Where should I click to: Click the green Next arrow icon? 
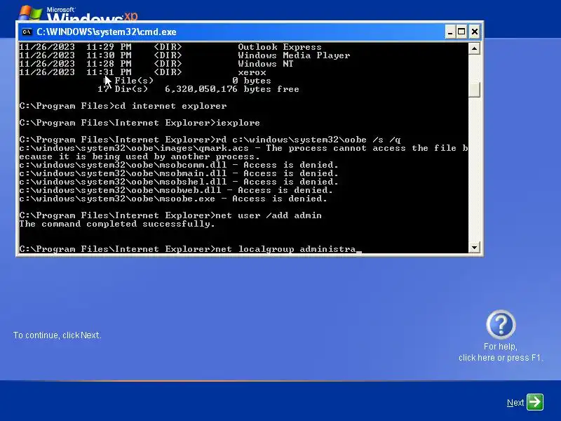coord(535,402)
